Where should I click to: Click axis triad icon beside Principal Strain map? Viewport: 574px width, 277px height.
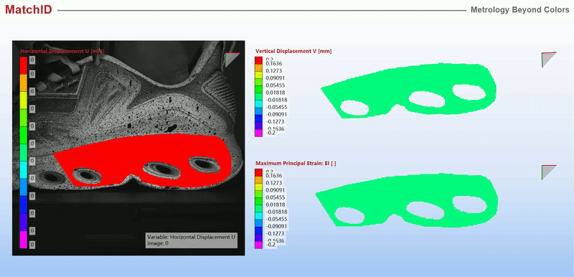pyautogui.click(x=548, y=172)
